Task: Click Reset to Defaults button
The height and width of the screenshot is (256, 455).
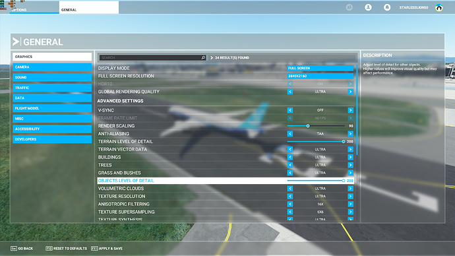Action: tap(66, 249)
